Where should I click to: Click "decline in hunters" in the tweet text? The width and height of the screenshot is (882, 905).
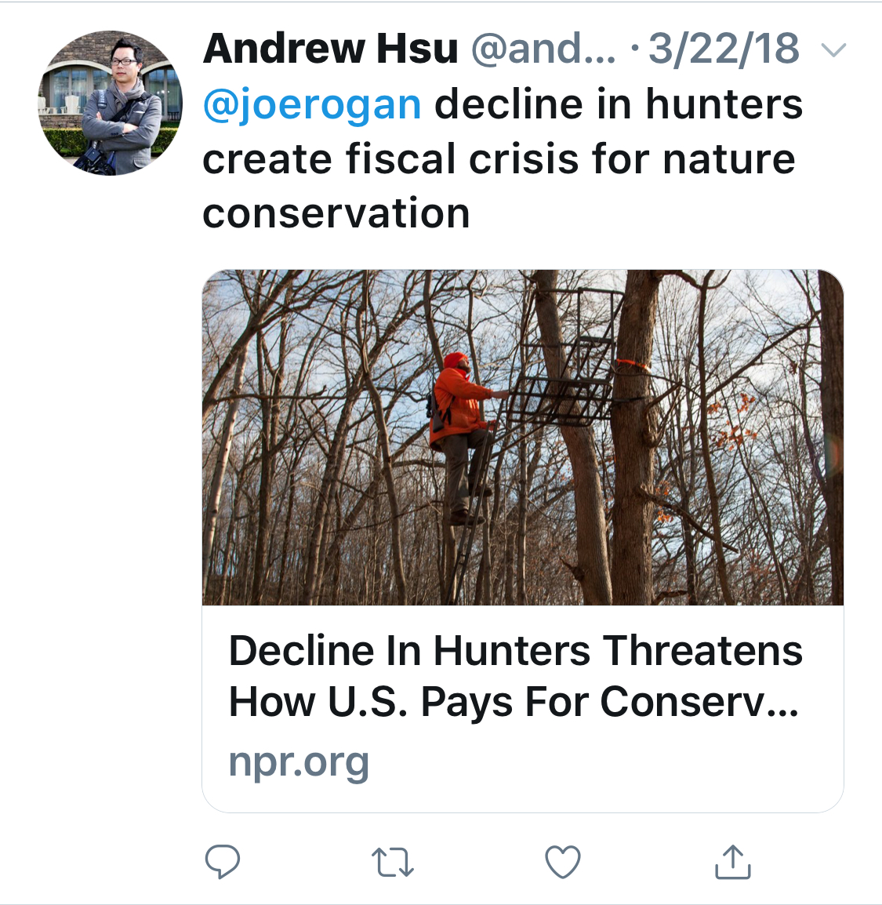(x=618, y=104)
